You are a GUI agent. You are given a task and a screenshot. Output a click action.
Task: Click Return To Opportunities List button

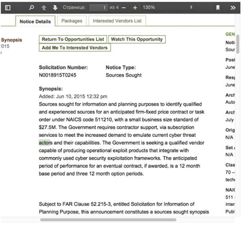point(73,39)
